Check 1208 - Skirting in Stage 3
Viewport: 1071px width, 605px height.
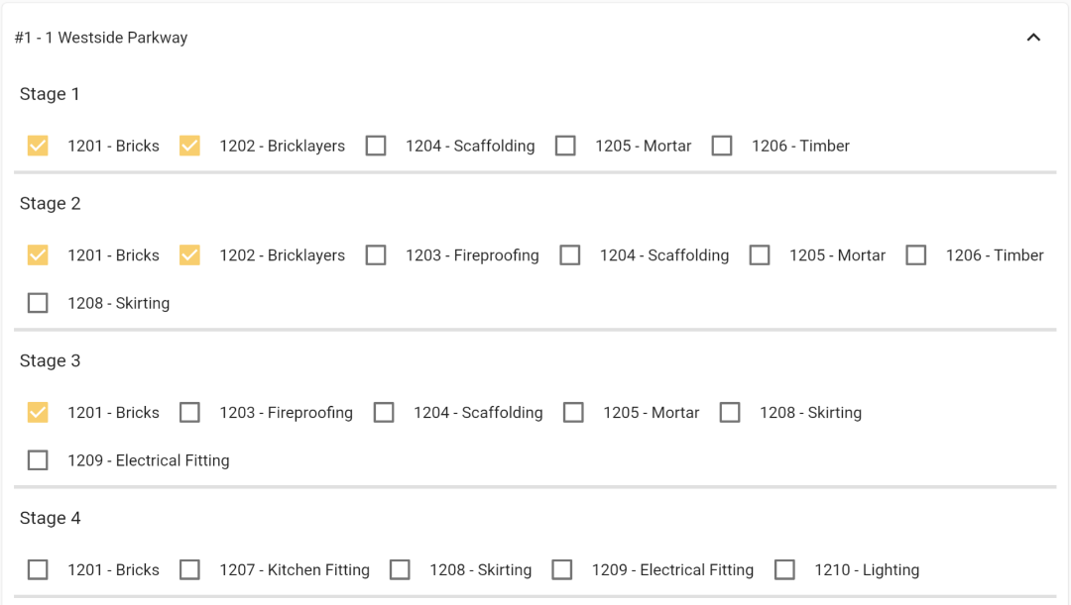(730, 413)
